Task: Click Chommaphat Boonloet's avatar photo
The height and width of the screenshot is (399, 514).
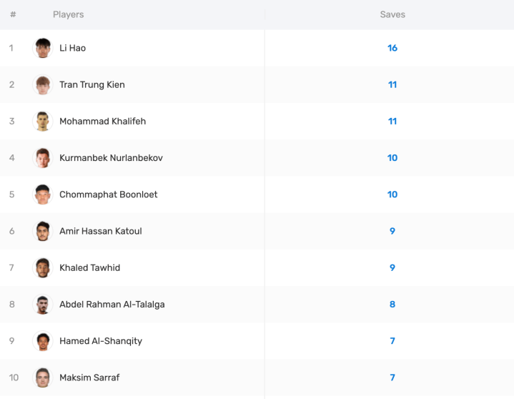Action: (43, 194)
